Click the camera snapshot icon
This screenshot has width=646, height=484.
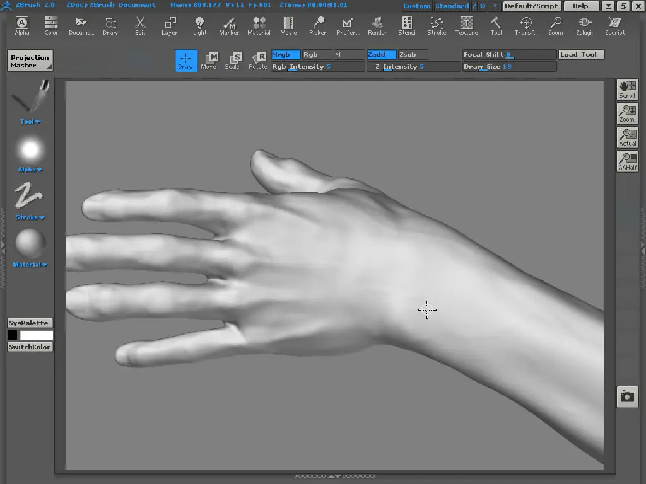click(x=627, y=396)
